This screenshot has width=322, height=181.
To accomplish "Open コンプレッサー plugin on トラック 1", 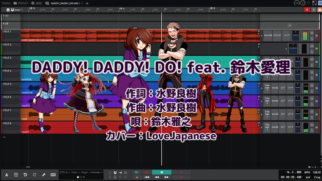I will [277, 36].
